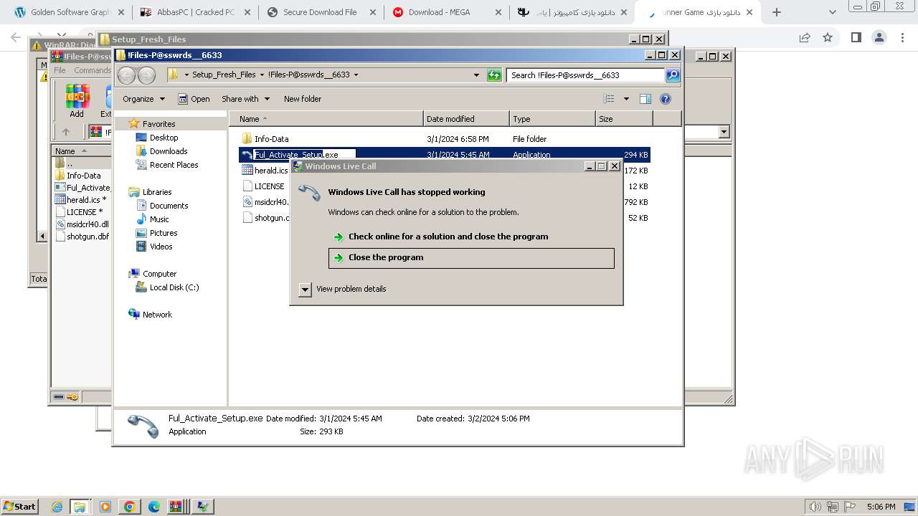This screenshot has height=516, width=918.
Task: Click the up-folder arrow in WinRAR
Action: pos(66,132)
